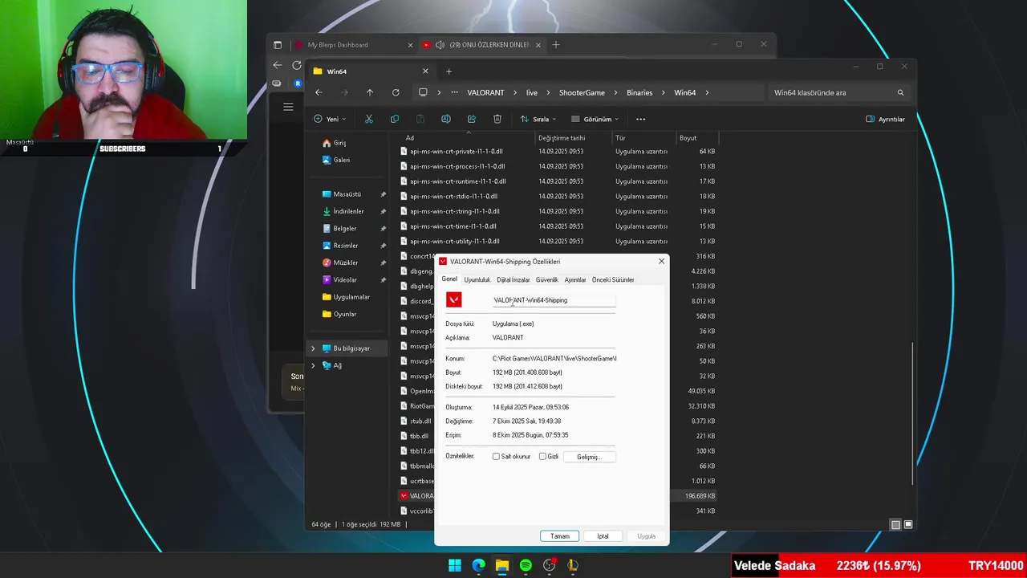Click the Explorer file list vertical scrollbar
Screen dimensions: 1027x578
tap(912, 413)
